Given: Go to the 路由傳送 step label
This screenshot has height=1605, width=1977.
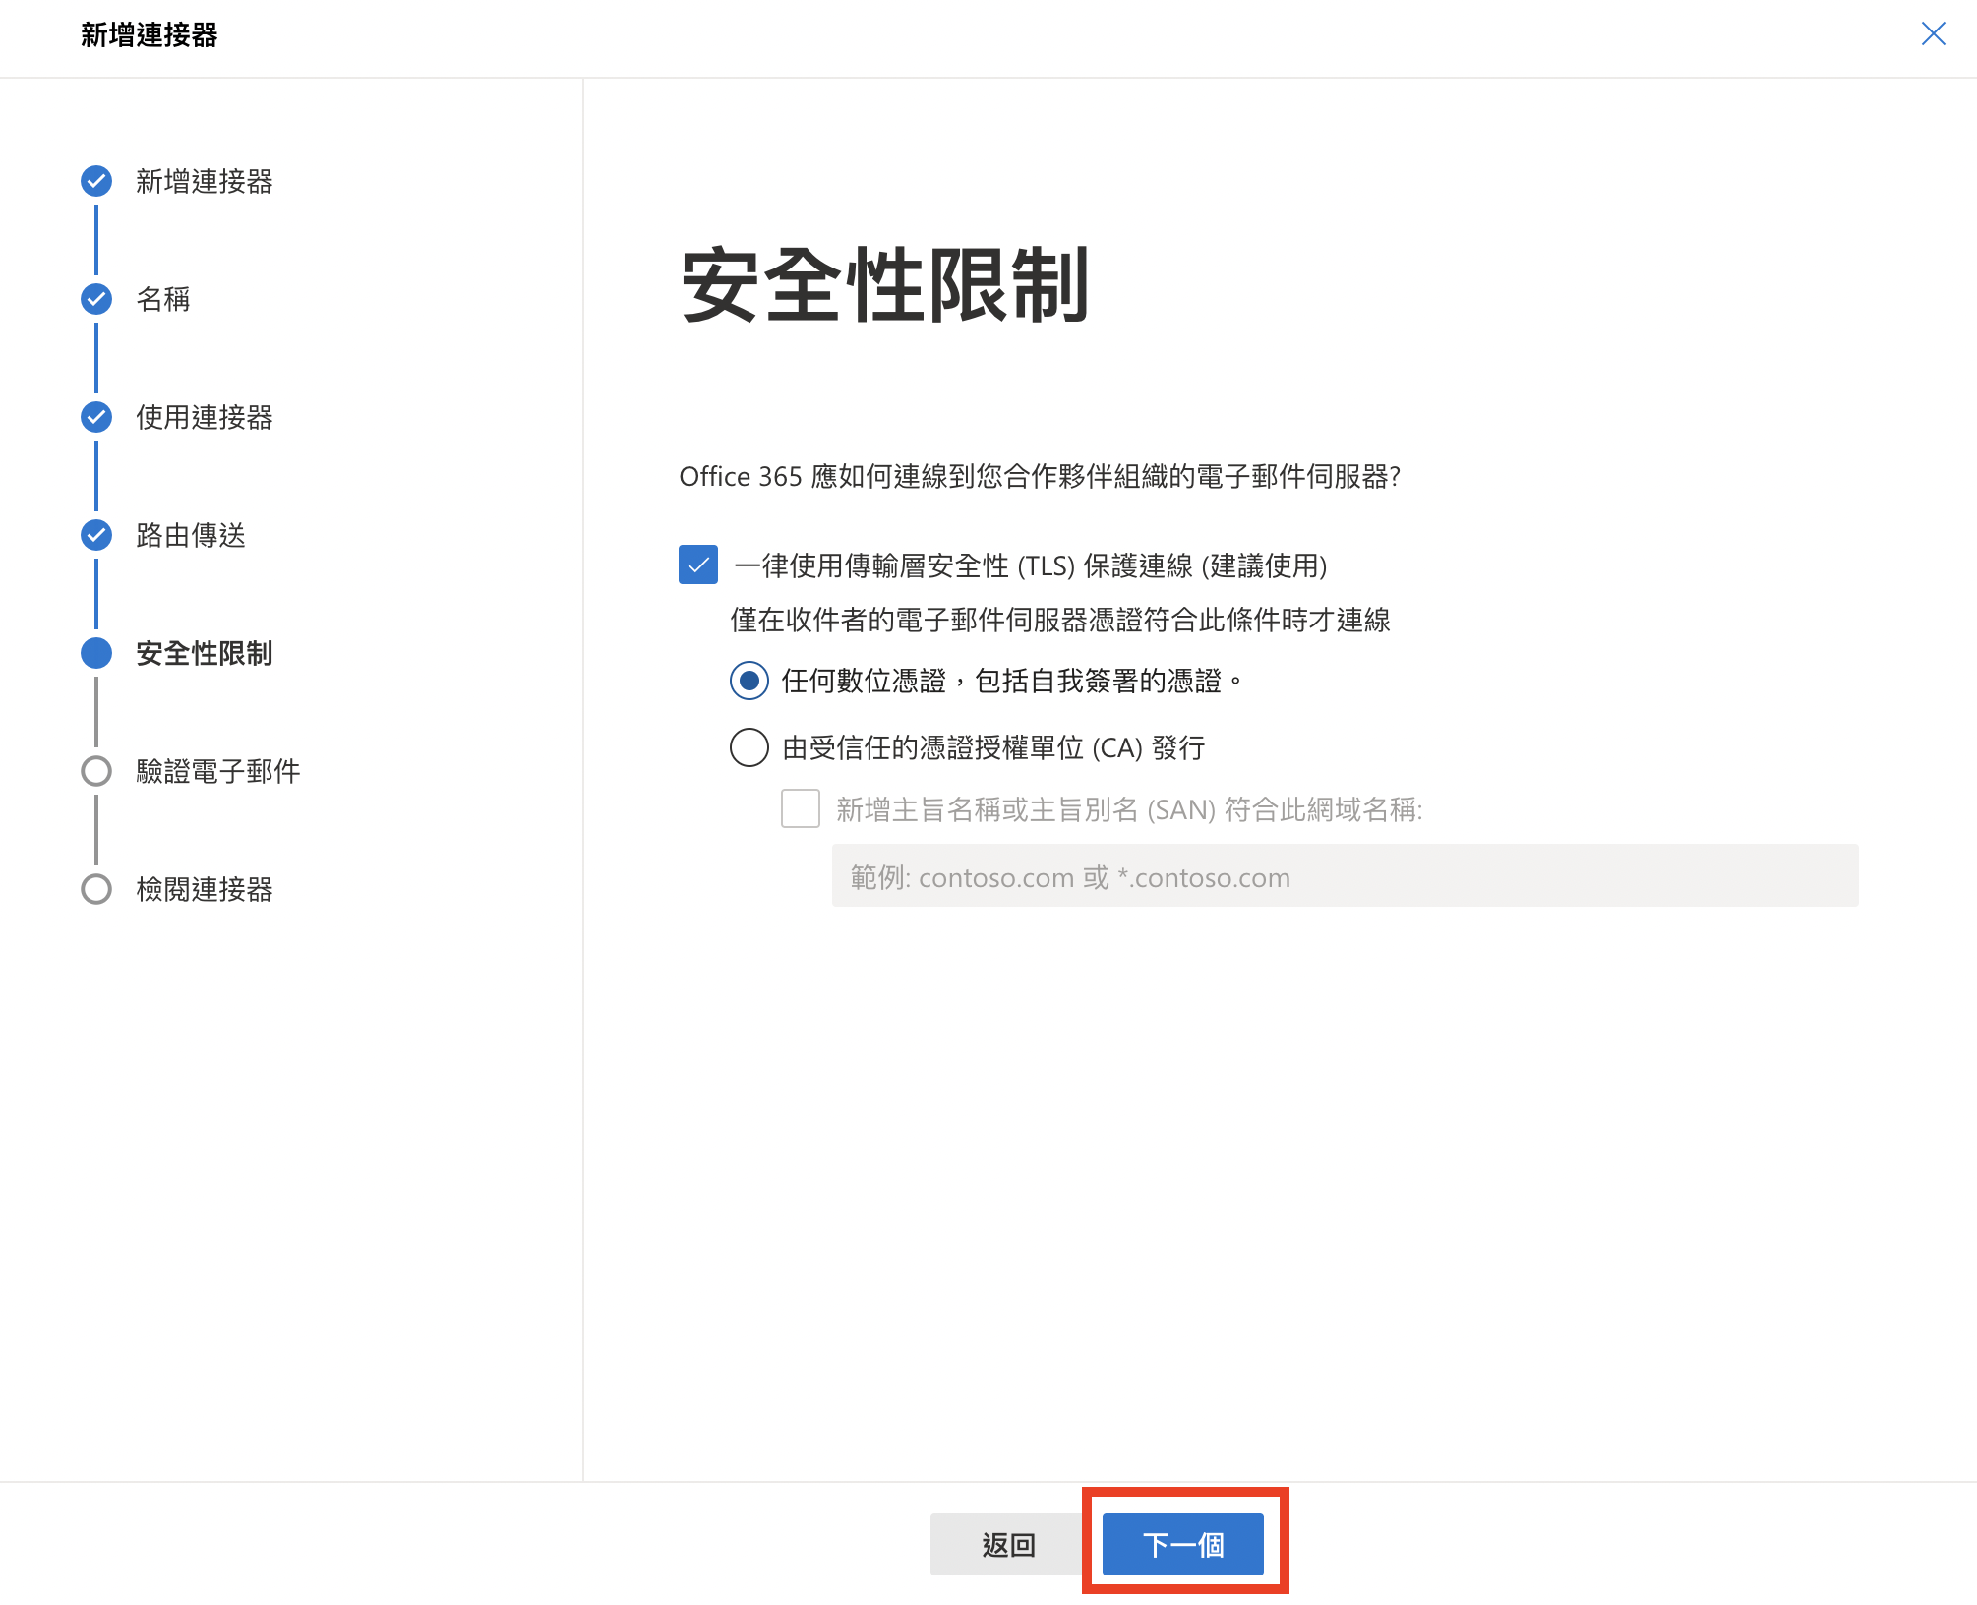Looking at the screenshot, I should coord(191,535).
